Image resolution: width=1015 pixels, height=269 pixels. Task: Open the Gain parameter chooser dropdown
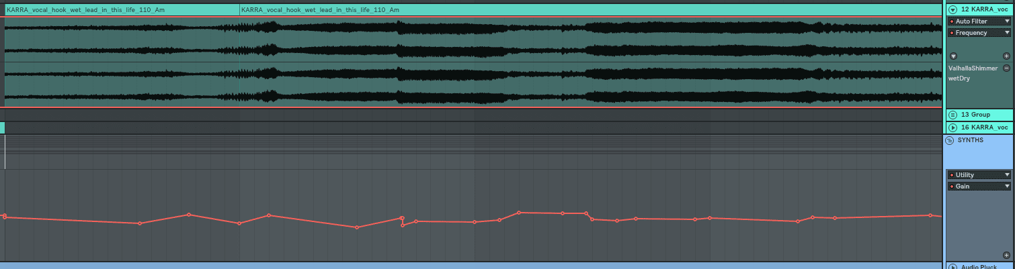pyautogui.click(x=1007, y=186)
